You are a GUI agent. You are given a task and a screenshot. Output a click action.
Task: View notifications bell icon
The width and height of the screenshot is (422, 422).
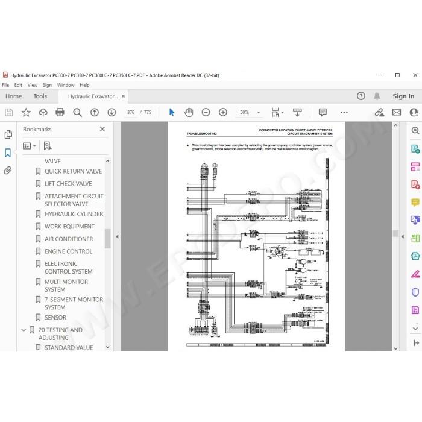click(377, 96)
